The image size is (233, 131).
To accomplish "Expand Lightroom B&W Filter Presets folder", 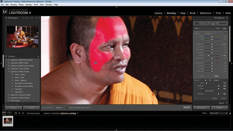I will pos(9,60).
